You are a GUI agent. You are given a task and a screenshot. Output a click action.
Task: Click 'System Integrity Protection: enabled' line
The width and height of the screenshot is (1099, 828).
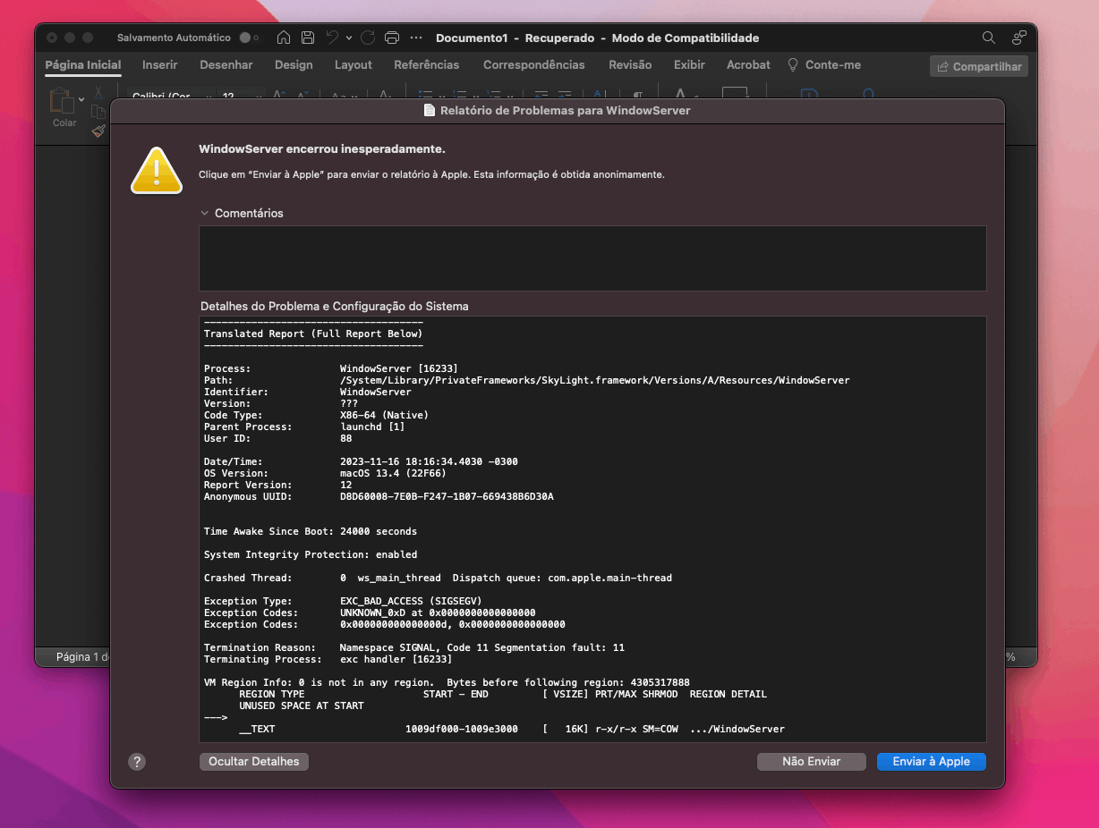[311, 554]
